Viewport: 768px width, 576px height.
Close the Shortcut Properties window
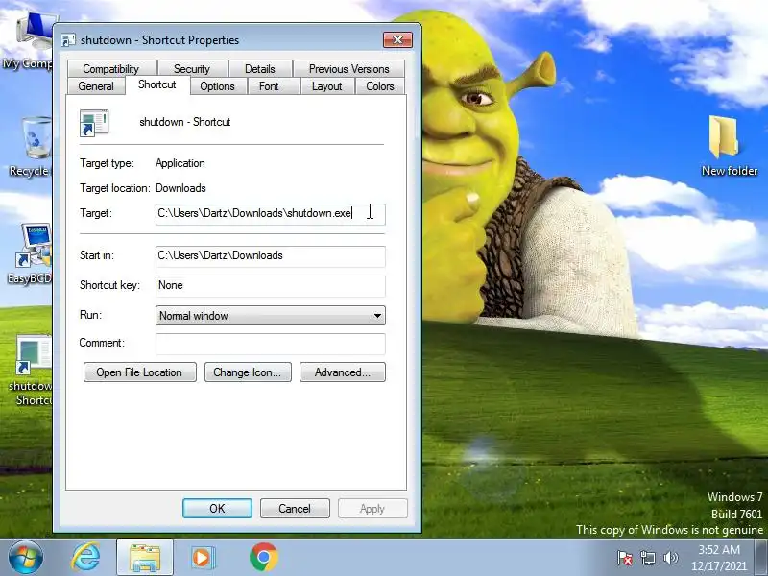397,39
